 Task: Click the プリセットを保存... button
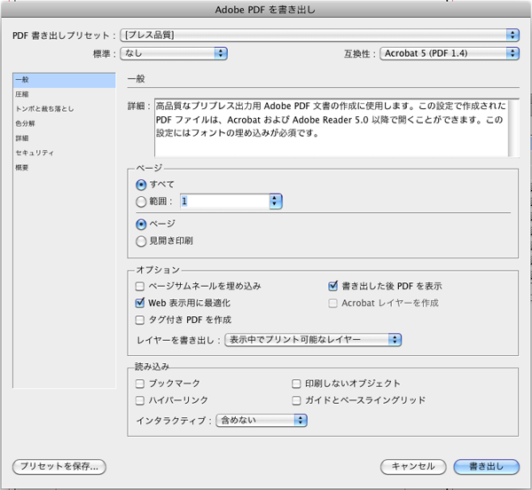pyautogui.click(x=59, y=467)
